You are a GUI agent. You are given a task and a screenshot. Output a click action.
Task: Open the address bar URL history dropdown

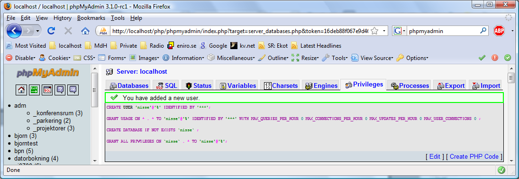pos(384,31)
